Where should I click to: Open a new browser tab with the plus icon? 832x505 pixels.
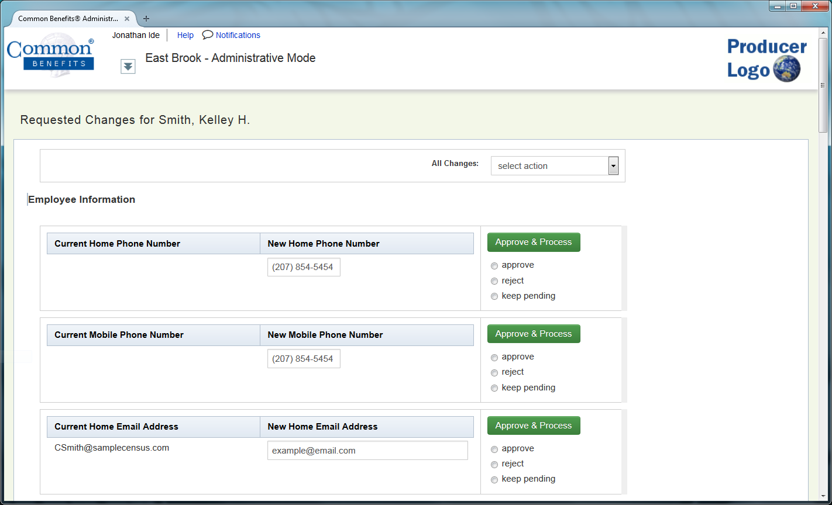tap(146, 18)
